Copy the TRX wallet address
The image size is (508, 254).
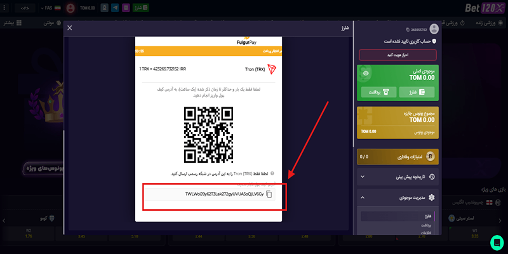[269, 194]
